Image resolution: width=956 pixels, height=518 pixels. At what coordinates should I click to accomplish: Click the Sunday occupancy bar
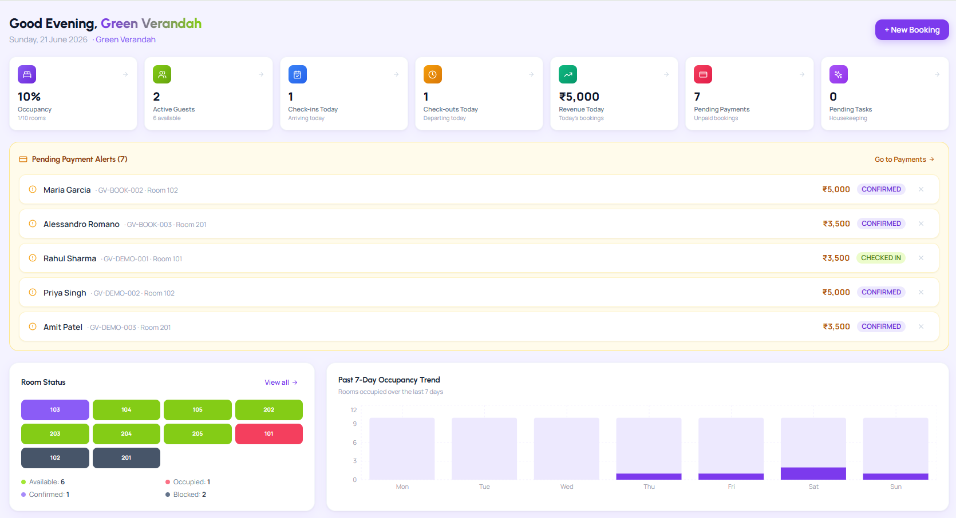point(896,476)
